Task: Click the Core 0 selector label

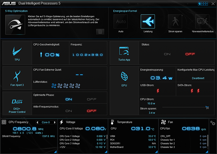Action: pos(46,122)
